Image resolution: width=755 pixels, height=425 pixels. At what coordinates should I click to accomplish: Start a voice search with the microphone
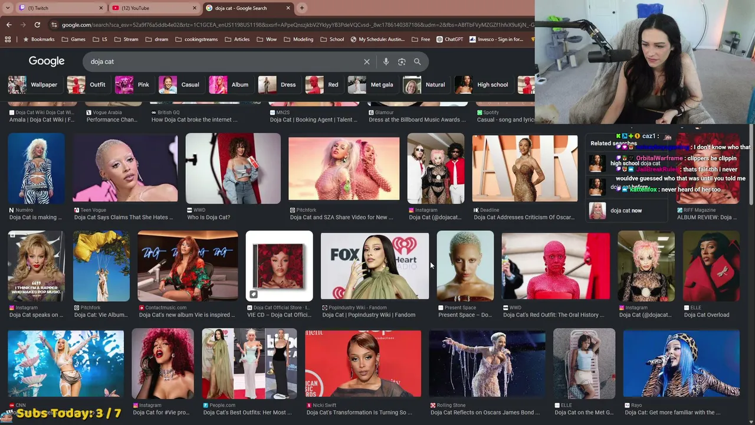(386, 61)
